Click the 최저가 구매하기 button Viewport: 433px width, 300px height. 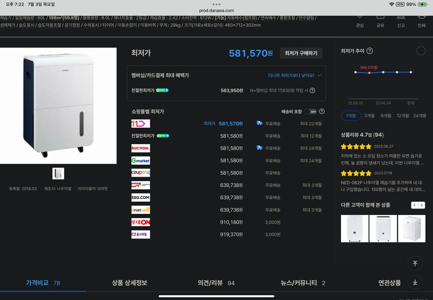[x=301, y=53]
